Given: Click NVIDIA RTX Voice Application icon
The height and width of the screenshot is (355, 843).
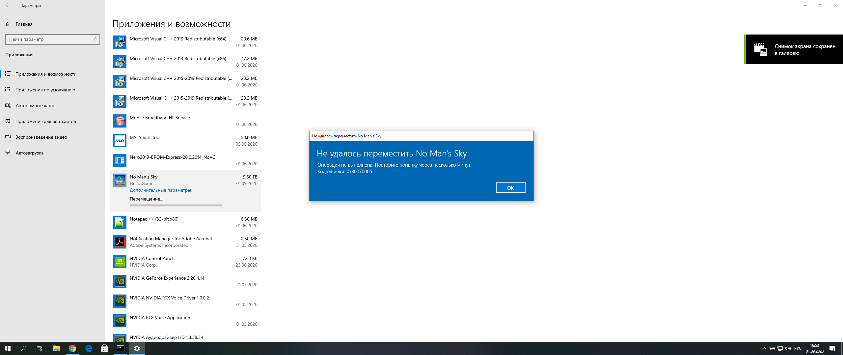Looking at the screenshot, I should coord(120,321).
